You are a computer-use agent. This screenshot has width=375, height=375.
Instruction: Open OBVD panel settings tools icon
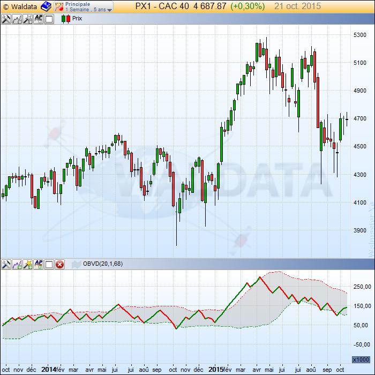click(x=6, y=264)
